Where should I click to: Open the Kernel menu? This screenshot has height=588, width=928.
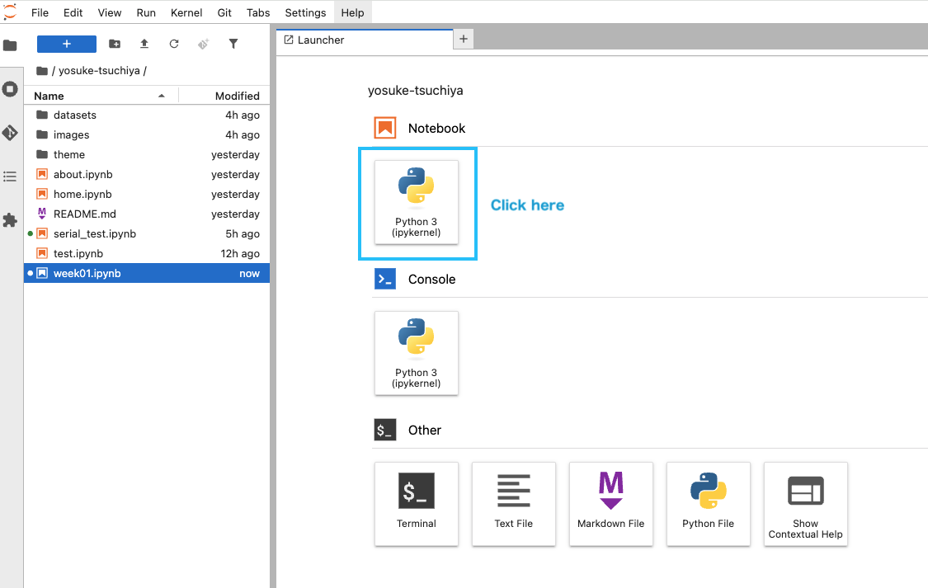pos(186,12)
